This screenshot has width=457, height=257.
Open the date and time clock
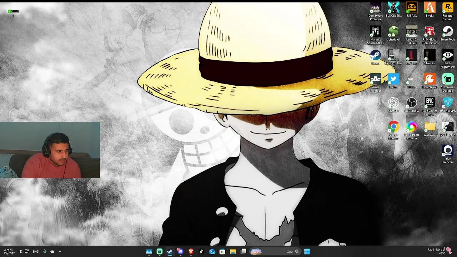click(x=9, y=251)
